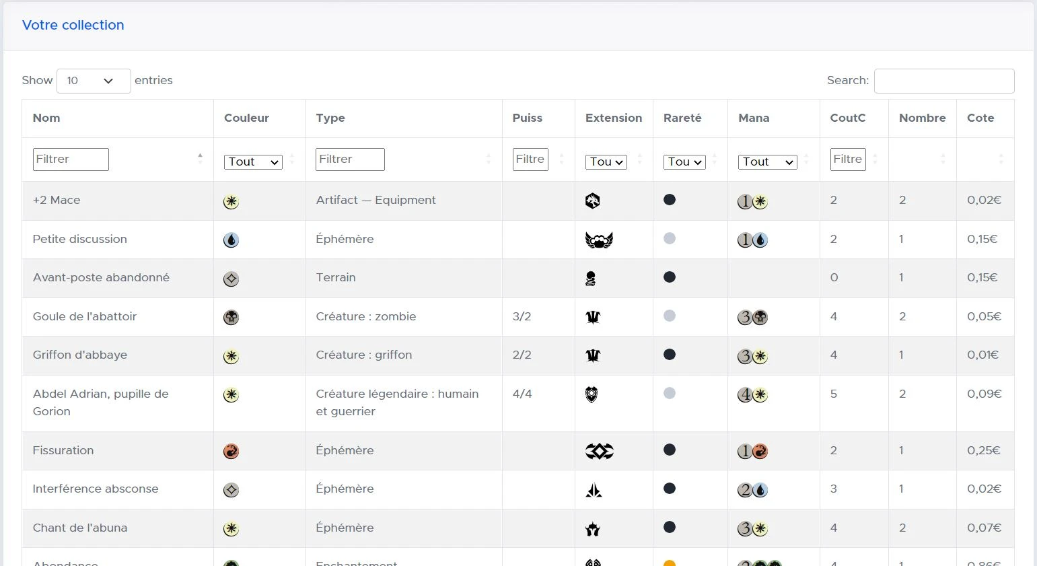Open the Rareté filter dropdown
This screenshot has height=566, width=1037.
[684, 162]
